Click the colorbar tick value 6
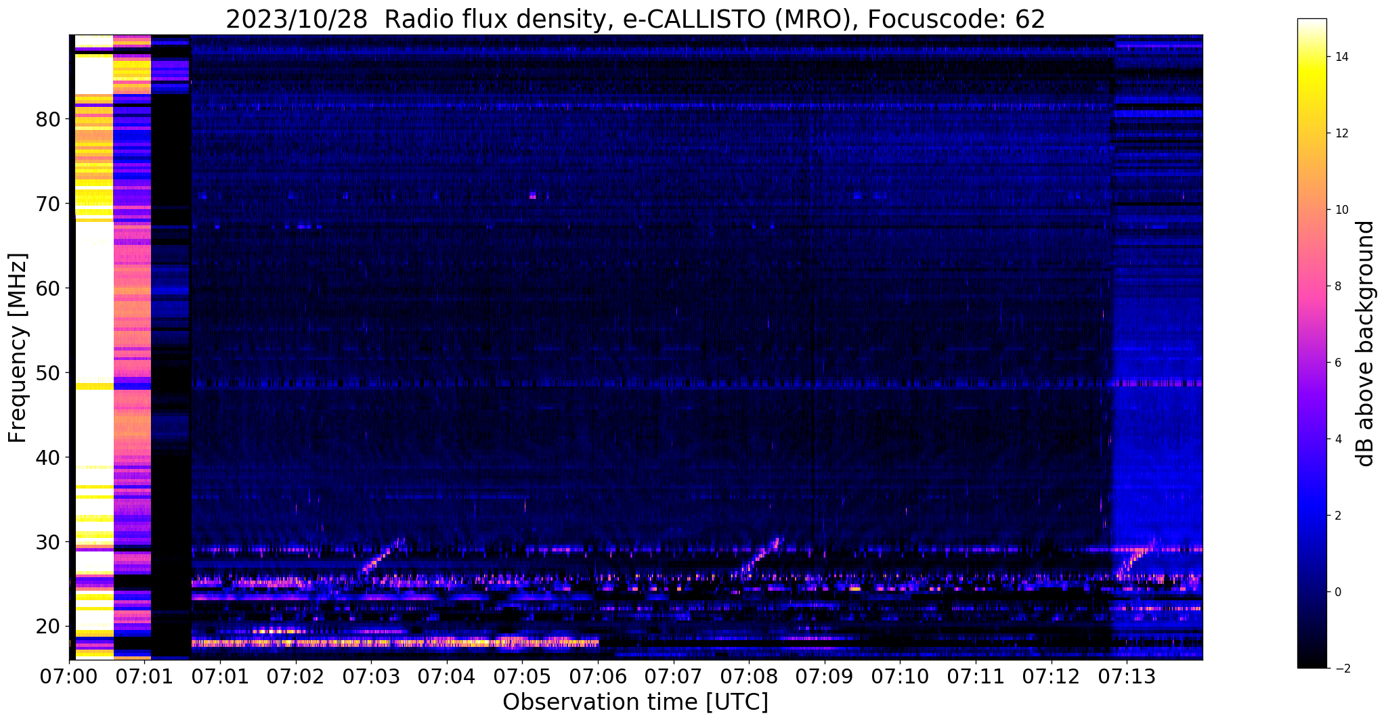Screen dimensions: 1386x722 [1337, 363]
